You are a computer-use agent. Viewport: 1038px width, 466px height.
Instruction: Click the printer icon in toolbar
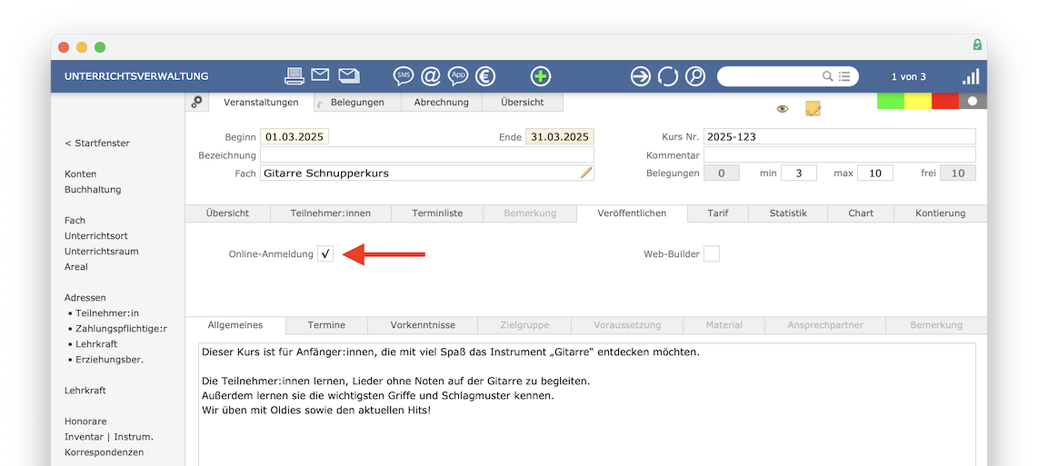(x=294, y=76)
